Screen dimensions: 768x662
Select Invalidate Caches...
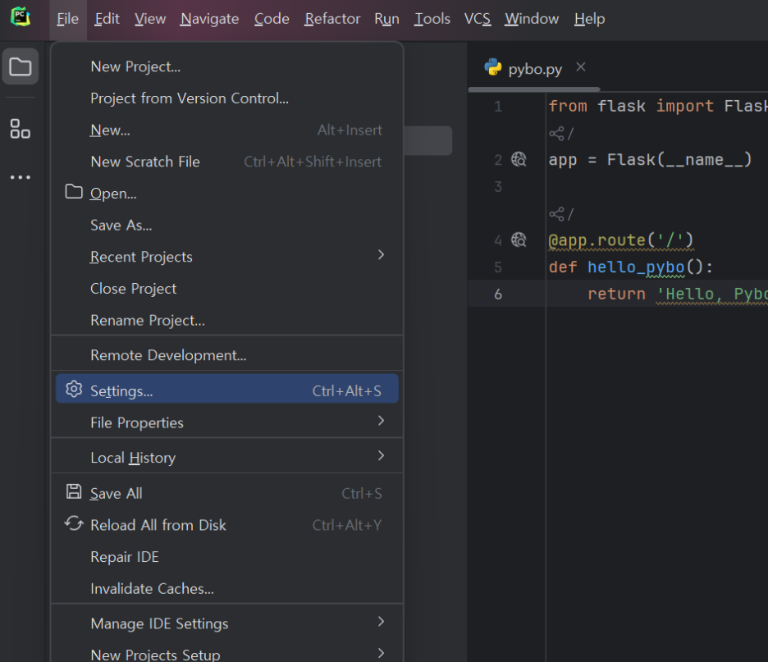tap(226, 588)
